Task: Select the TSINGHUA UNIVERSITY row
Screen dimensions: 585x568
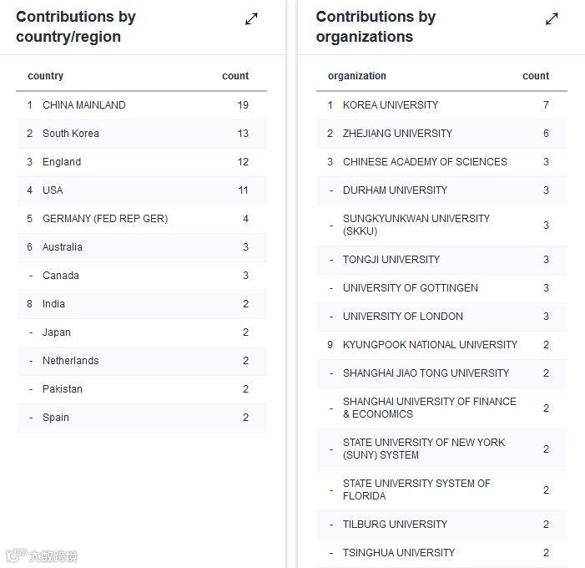Action: click(399, 553)
